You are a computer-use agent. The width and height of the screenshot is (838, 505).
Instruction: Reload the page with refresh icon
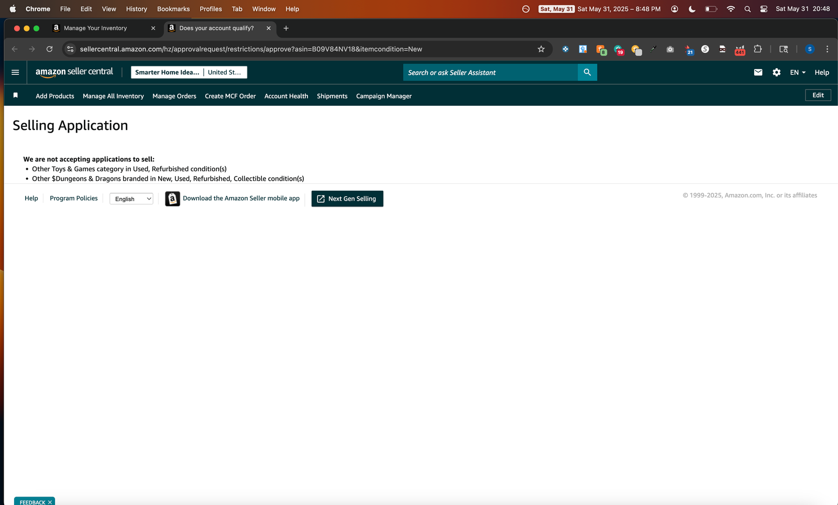coord(49,49)
